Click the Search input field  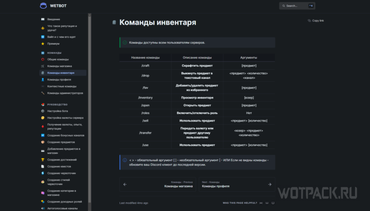point(297,6)
